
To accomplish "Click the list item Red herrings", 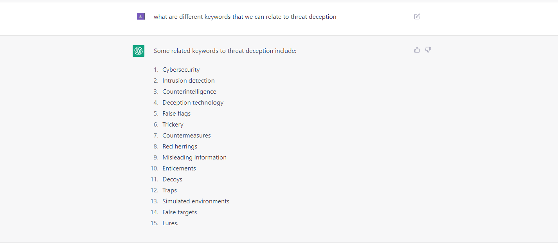I will click(x=180, y=146).
